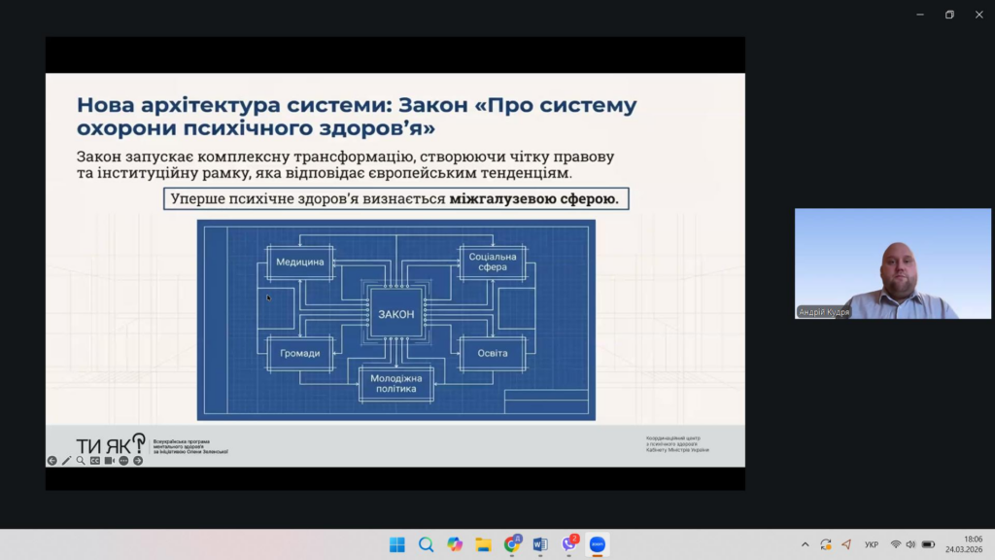Select the pen annotation tool on slide
This screenshot has width=995, height=560.
67,460
